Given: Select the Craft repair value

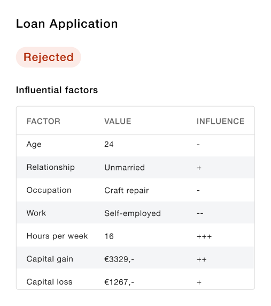Looking at the screenshot, I should tap(127, 190).
